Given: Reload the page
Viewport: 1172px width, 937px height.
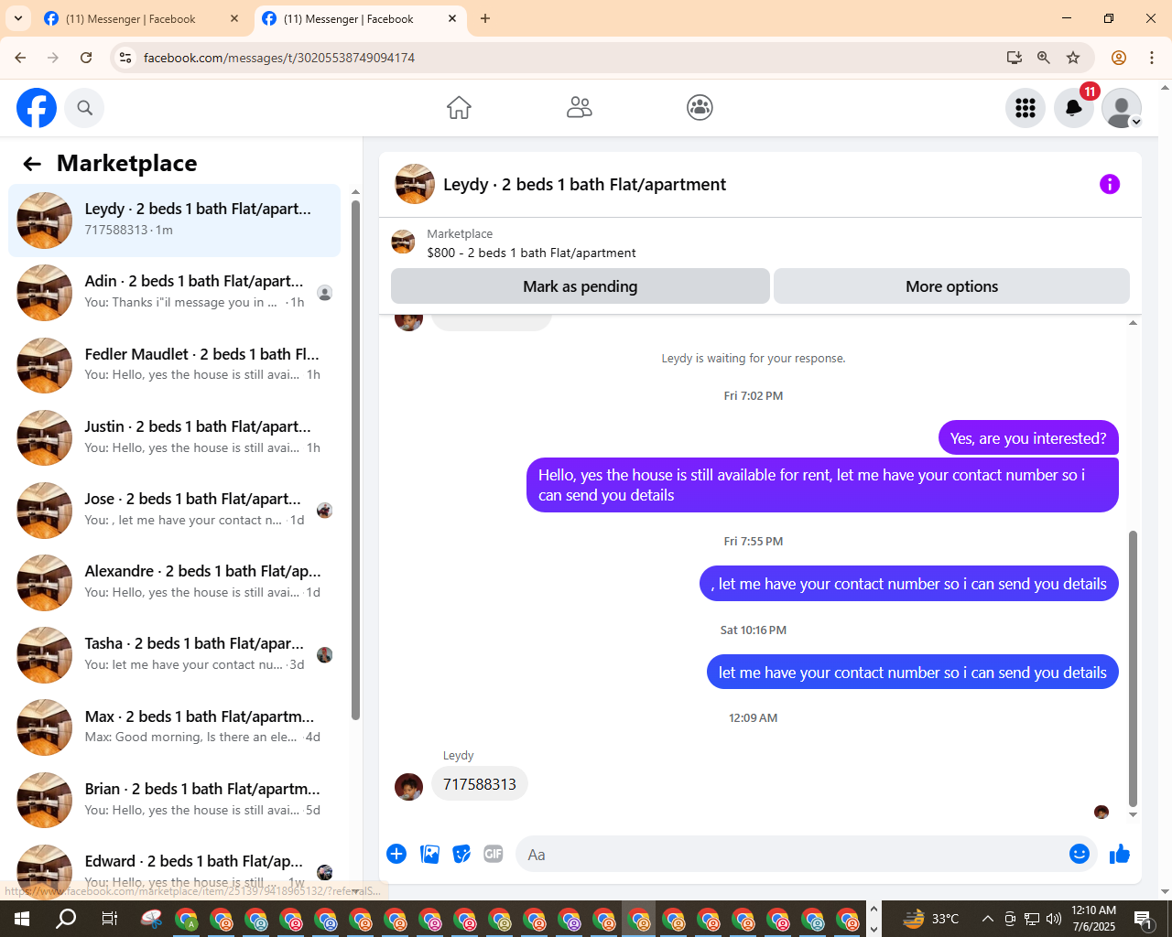Looking at the screenshot, I should pyautogui.click(x=86, y=58).
